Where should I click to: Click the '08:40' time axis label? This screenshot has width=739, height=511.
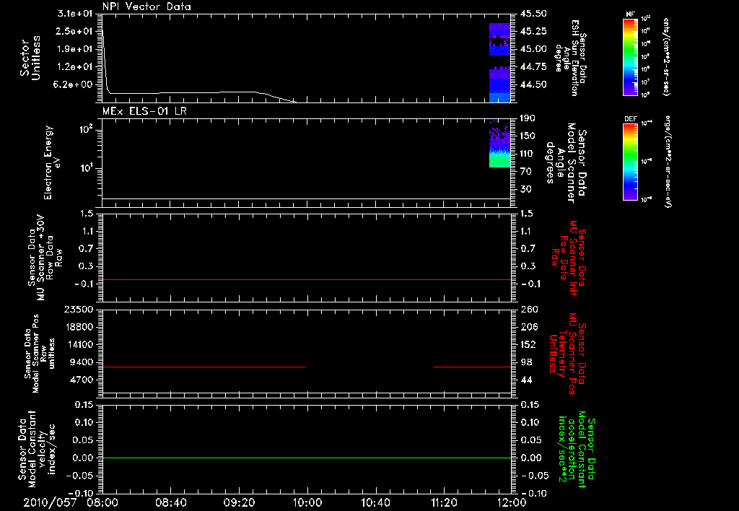pos(170,502)
